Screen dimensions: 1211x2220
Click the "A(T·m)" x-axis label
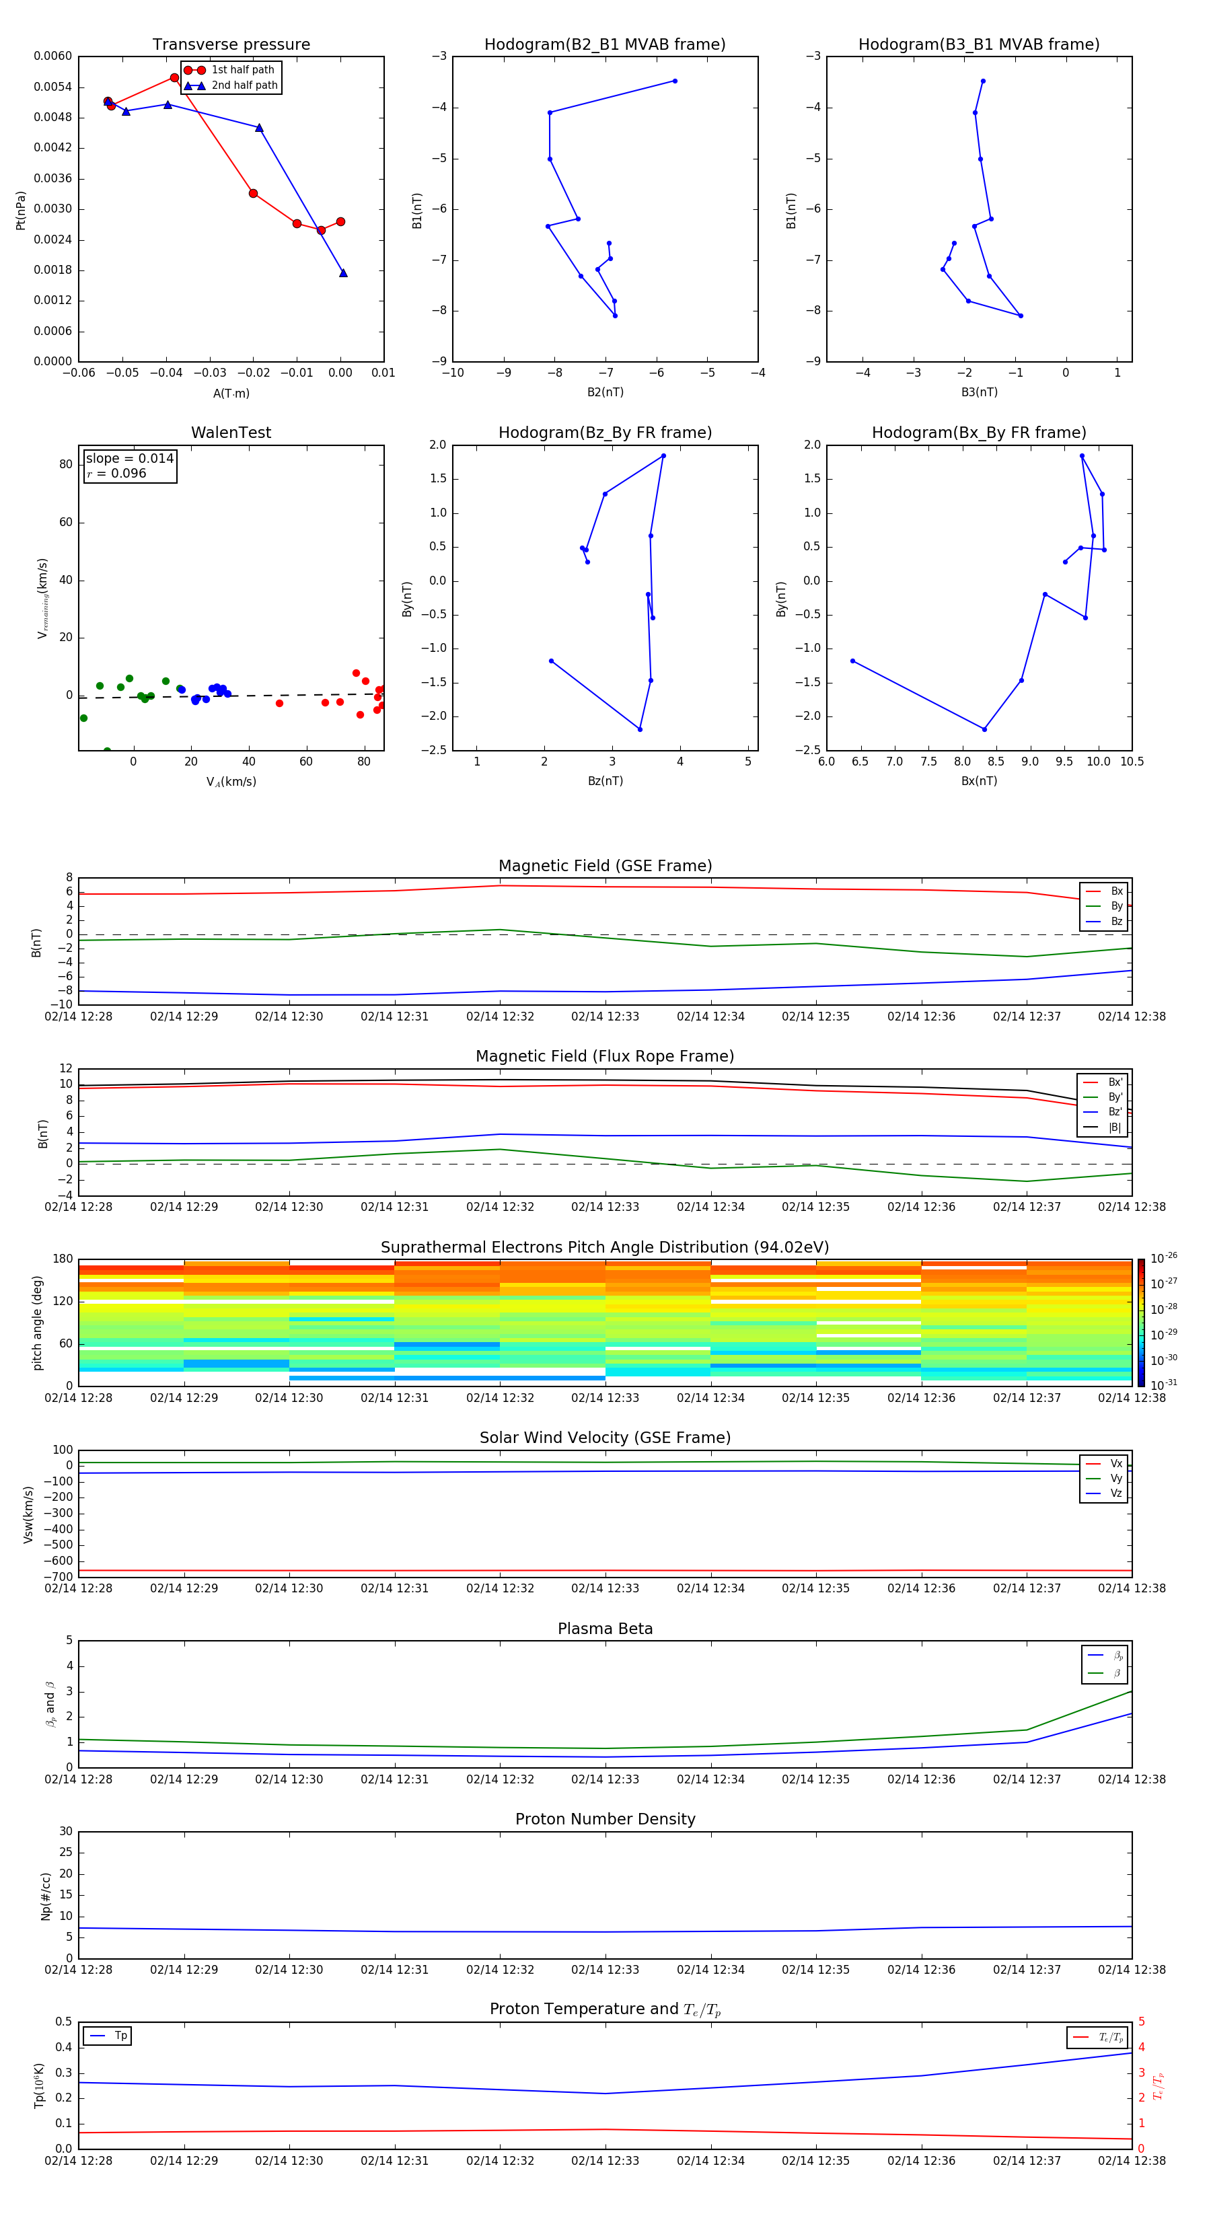(x=231, y=393)
